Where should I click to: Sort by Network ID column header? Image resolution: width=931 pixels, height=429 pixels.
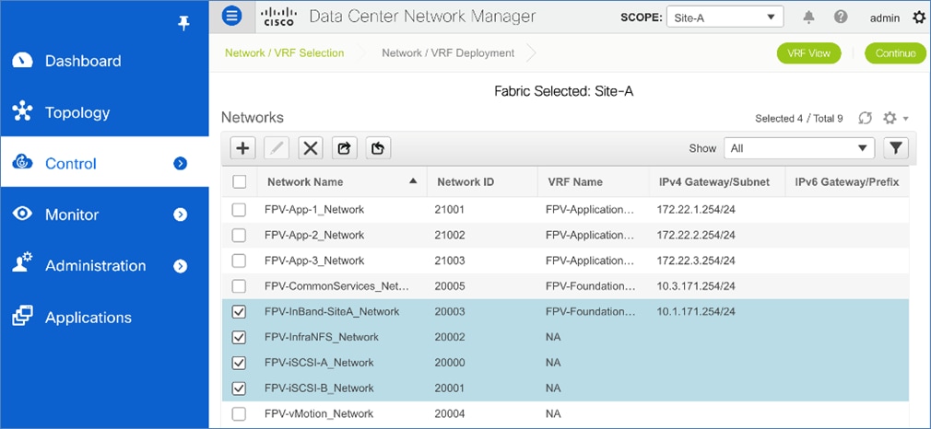click(465, 182)
